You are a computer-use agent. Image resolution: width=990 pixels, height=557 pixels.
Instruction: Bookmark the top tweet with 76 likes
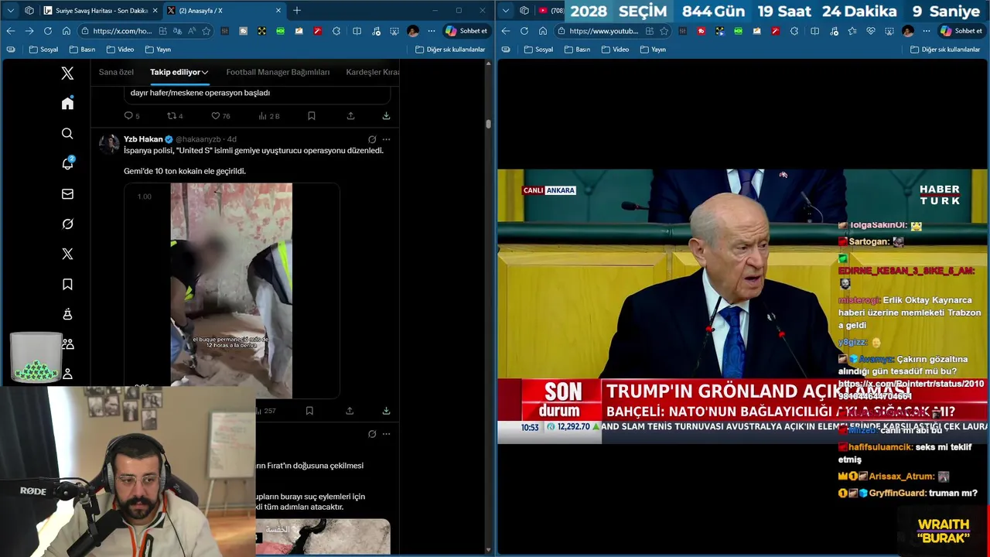(x=311, y=116)
